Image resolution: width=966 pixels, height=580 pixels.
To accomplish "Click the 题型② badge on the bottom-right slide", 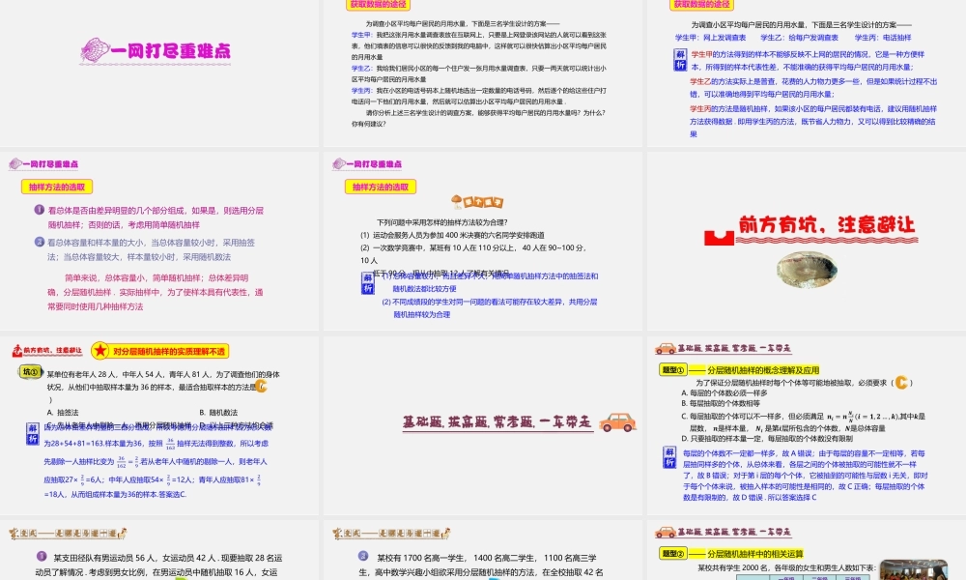I will [671, 552].
